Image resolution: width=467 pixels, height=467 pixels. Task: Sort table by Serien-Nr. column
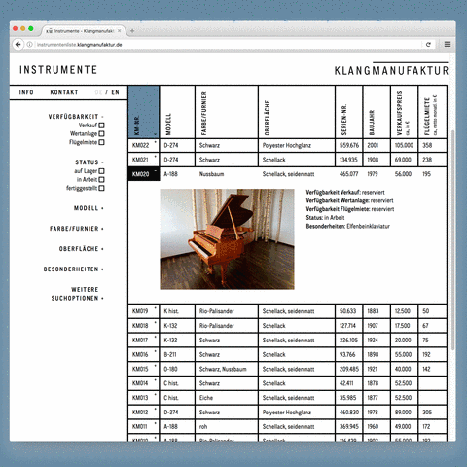(x=349, y=112)
